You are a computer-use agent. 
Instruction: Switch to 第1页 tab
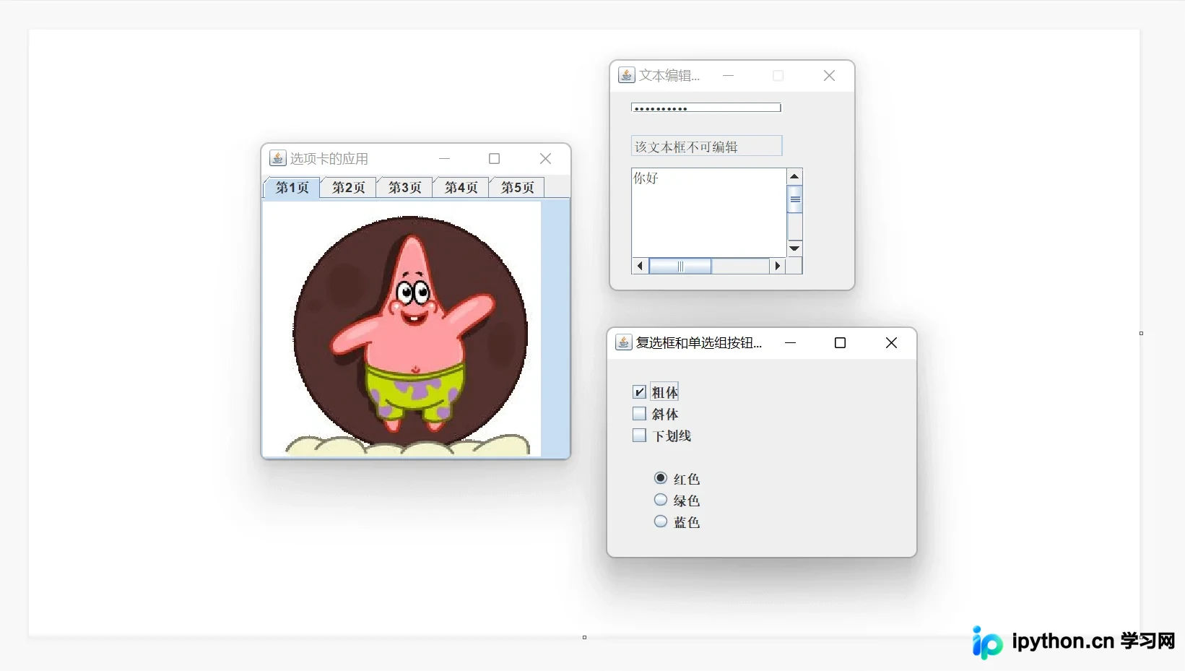(x=292, y=188)
